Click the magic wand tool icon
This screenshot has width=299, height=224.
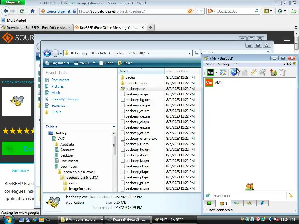263,72
